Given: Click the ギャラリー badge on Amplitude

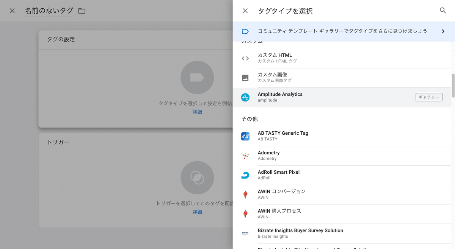Looking at the screenshot, I should (429, 97).
